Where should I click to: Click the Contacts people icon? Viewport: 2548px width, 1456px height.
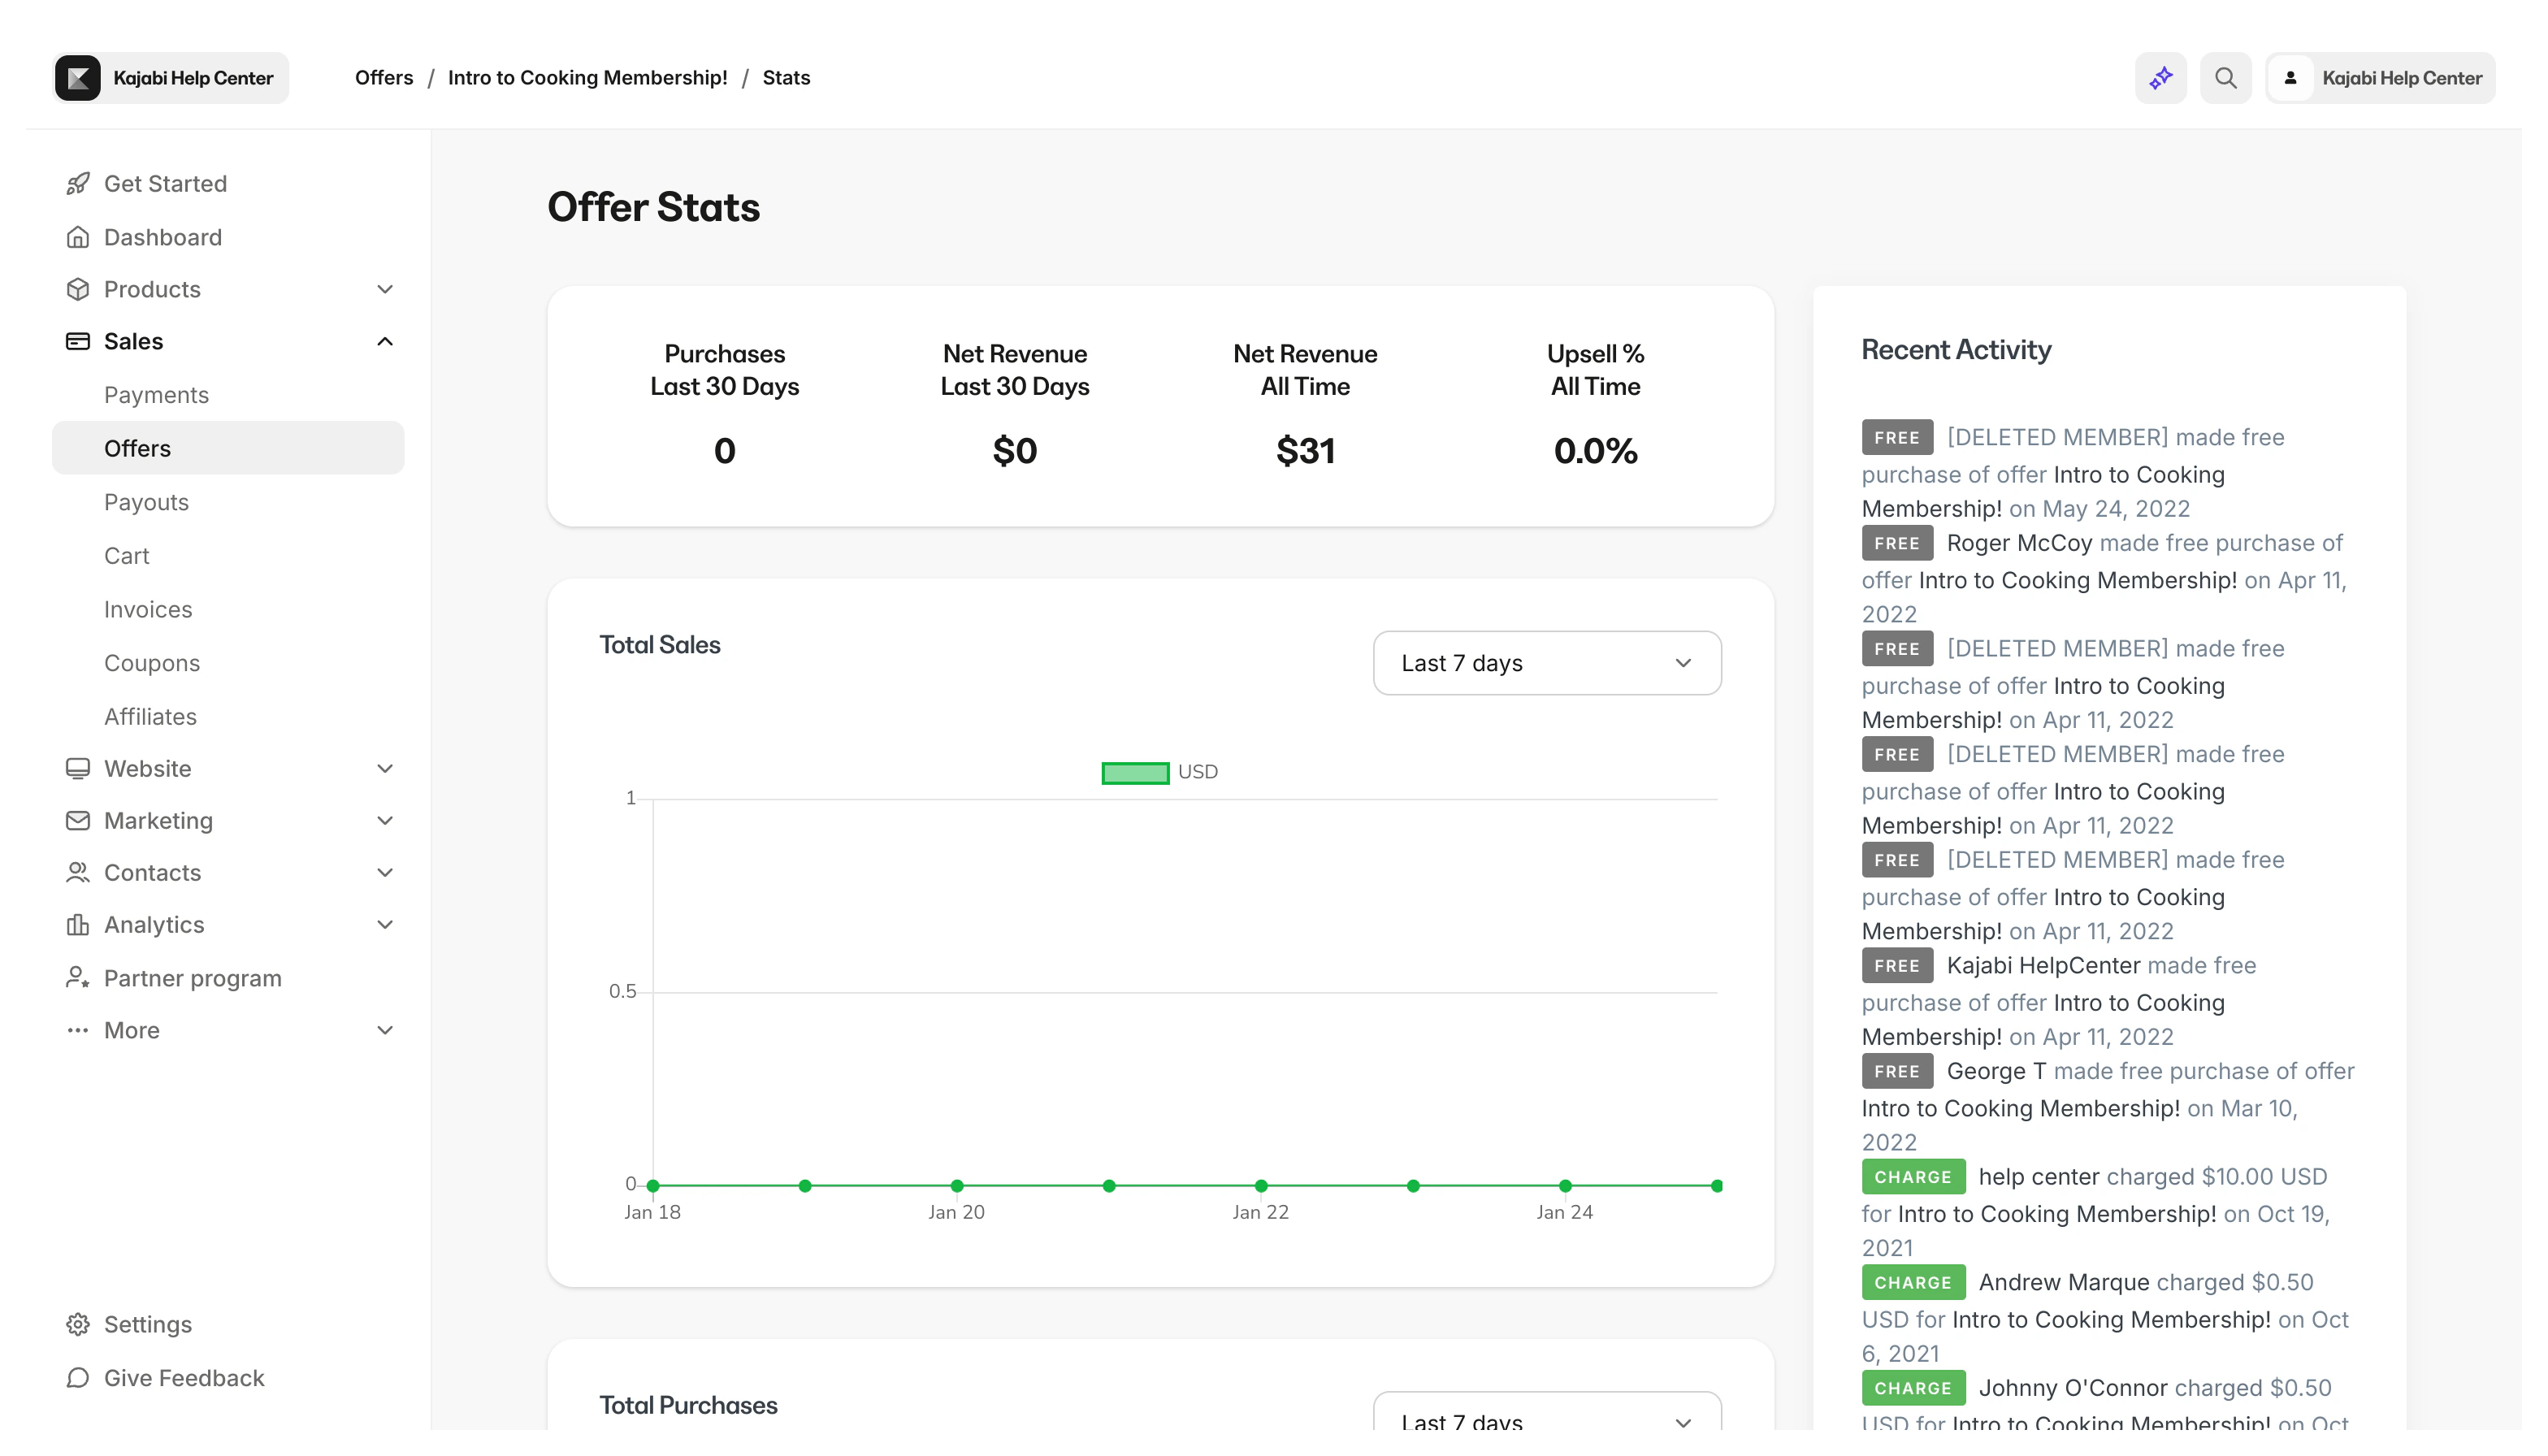(x=78, y=872)
